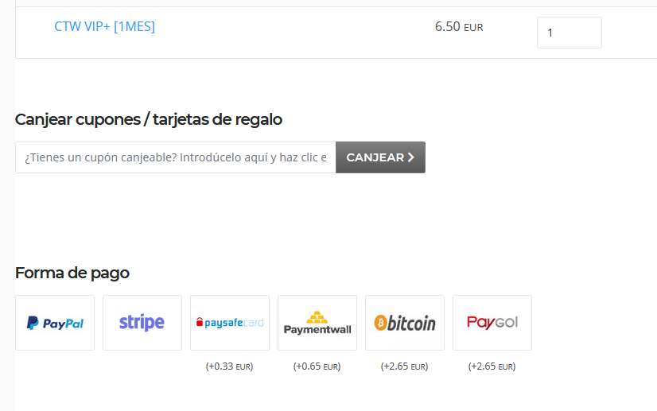Click the (+0.33 EUR) fee under paysafecard
The height and width of the screenshot is (411, 657).
230,366
